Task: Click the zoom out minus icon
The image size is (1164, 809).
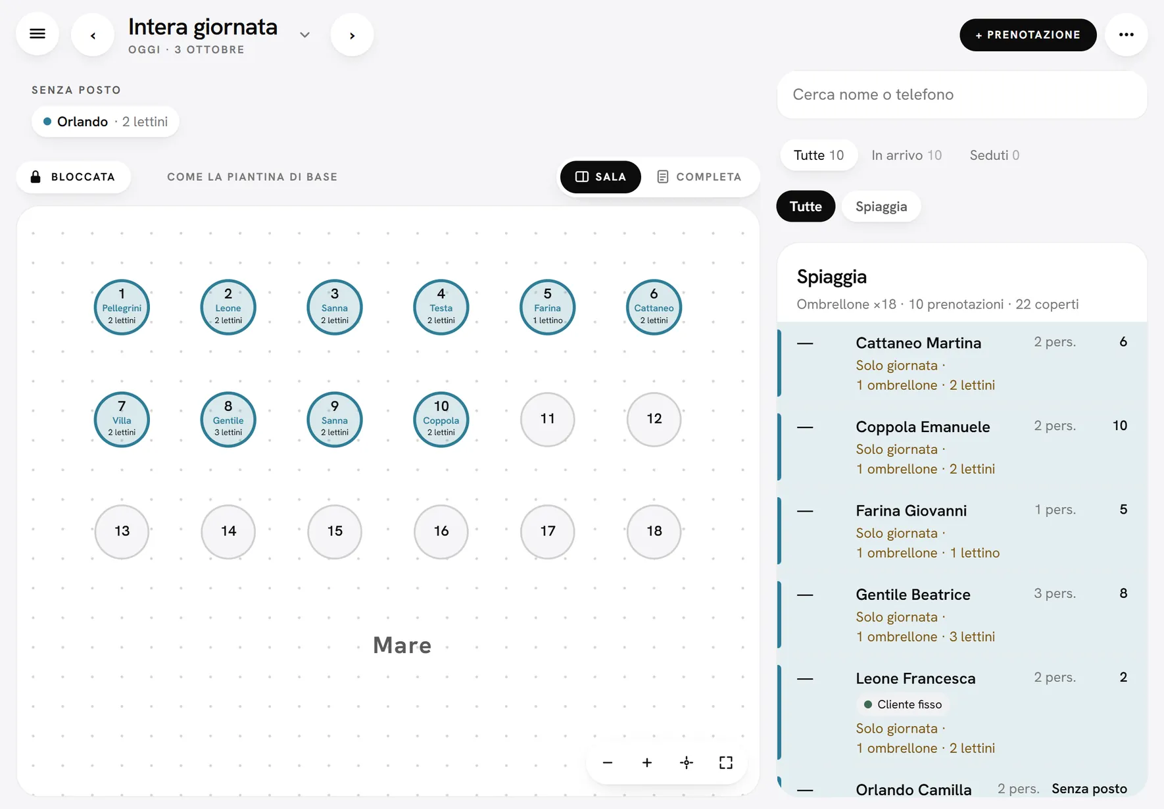Action: click(x=608, y=762)
